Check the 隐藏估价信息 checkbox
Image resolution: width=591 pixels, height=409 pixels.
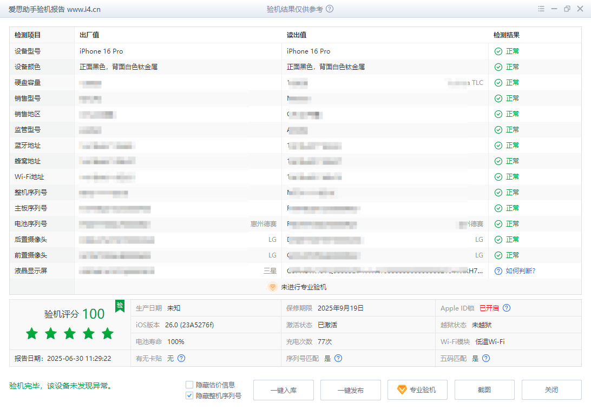pyautogui.click(x=189, y=384)
